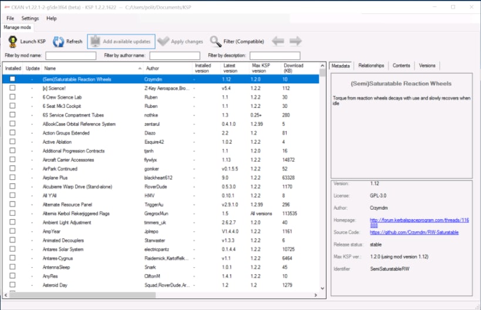Open the forum.kerbalspaceprogram.com homepage link
481x310 pixels.
tap(419, 223)
